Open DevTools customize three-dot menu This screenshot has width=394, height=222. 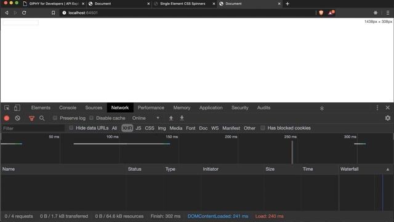[x=377, y=108]
